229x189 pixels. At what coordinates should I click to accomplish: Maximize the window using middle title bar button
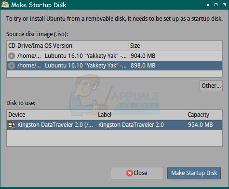point(216,5)
